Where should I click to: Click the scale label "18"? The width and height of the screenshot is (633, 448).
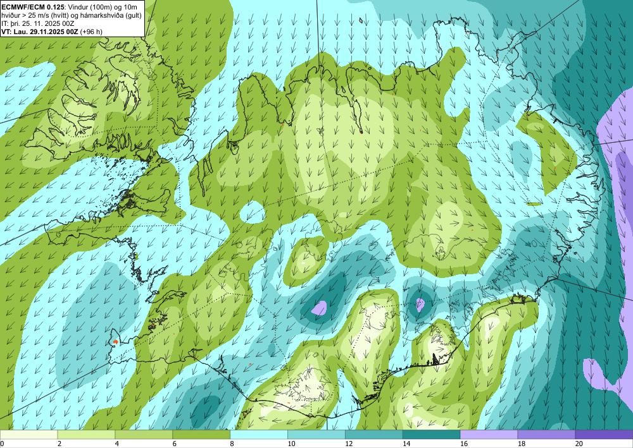coord(521,444)
